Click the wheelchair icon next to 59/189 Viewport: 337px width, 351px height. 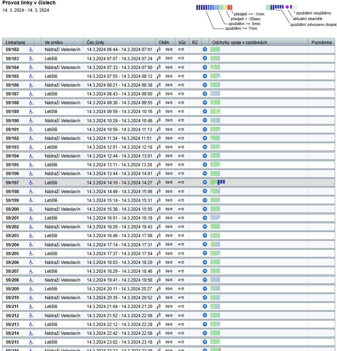click(x=31, y=112)
